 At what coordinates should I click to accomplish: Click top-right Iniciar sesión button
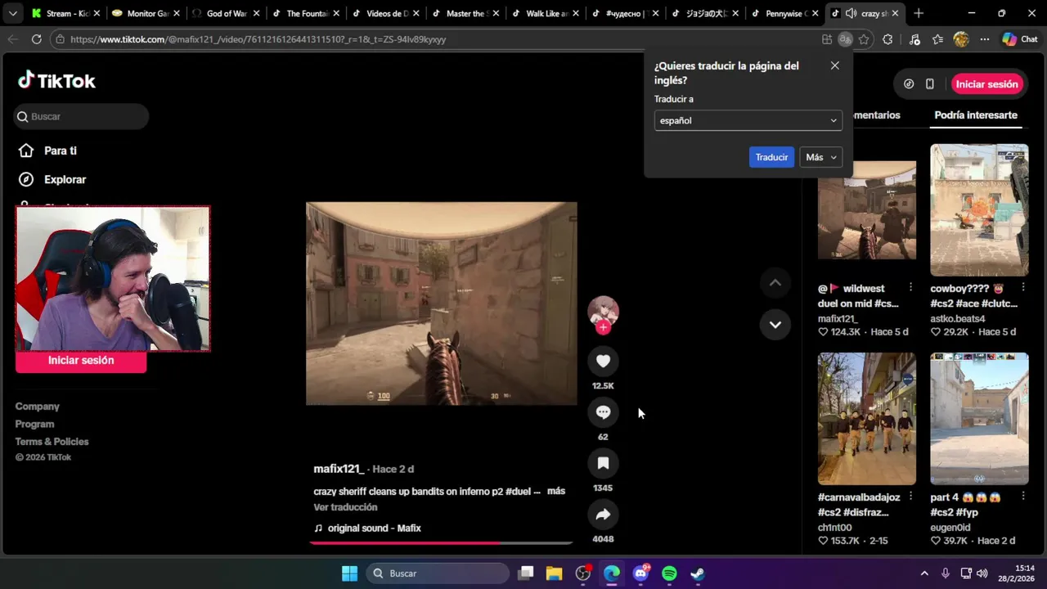pyautogui.click(x=986, y=84)
